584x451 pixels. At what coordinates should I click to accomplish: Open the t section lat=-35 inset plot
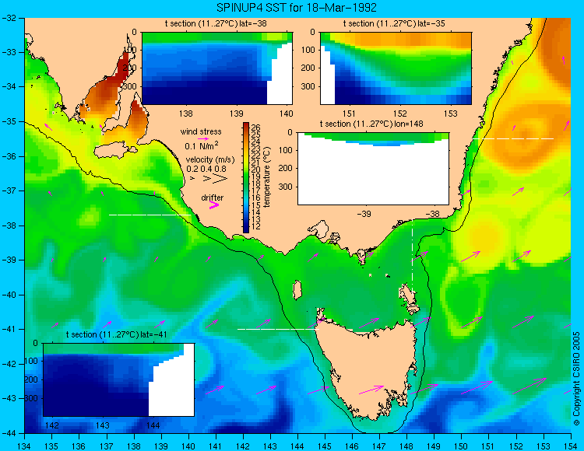click(396, 68)
